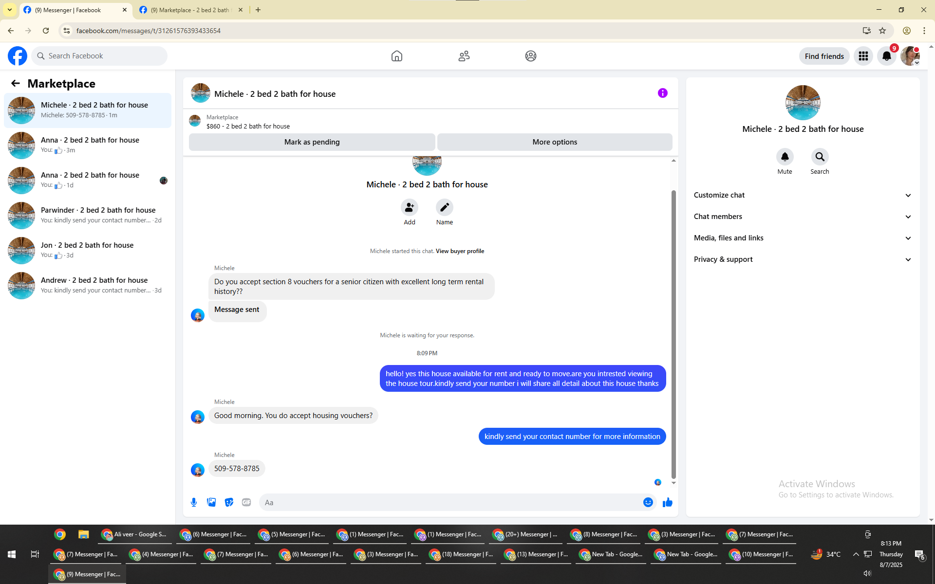Expand Privacy & support section

click(803, 259)
